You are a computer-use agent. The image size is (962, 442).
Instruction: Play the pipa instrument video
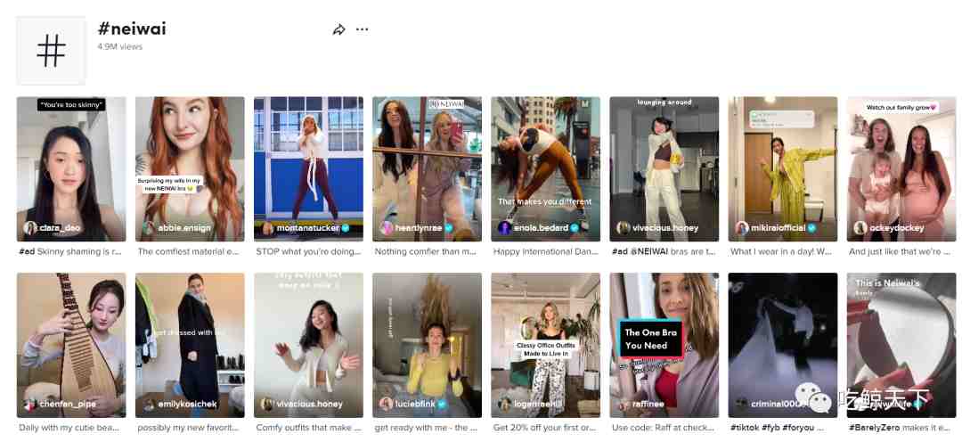(71, 345)
